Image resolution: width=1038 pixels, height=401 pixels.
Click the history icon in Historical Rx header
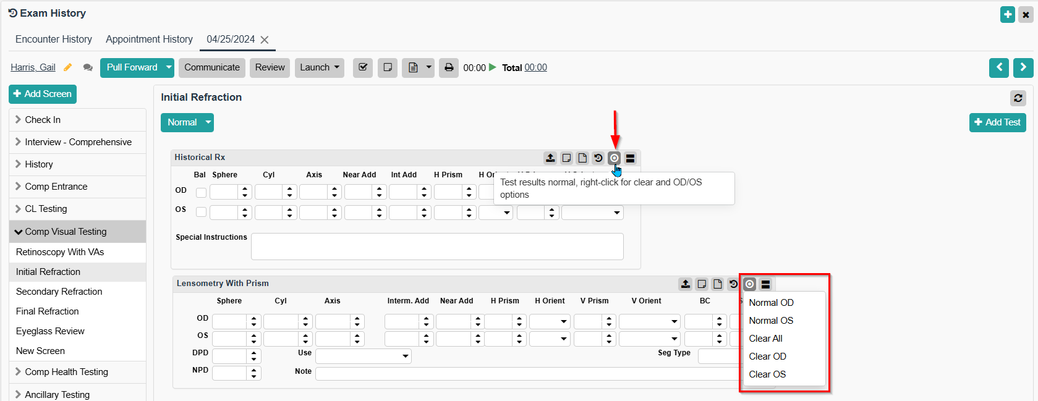tap(598, 158)
